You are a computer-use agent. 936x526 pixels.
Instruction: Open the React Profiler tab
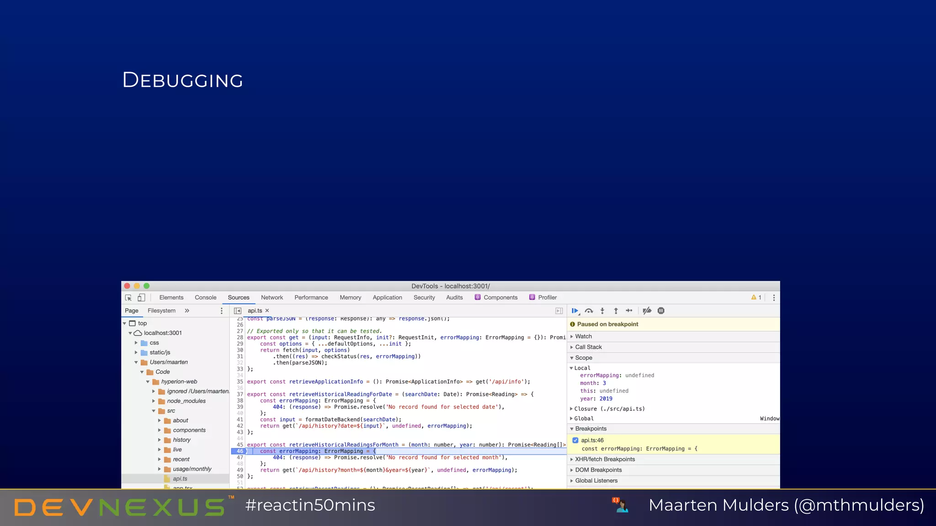pos(543,298)
